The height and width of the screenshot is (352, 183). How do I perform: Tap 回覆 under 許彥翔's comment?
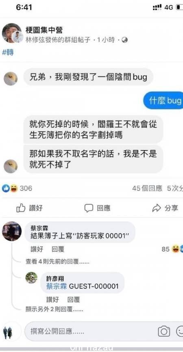pyautogui.click(x=74, y=300)
